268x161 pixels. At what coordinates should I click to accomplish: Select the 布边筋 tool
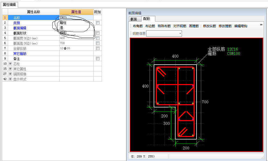coord(150,26)
